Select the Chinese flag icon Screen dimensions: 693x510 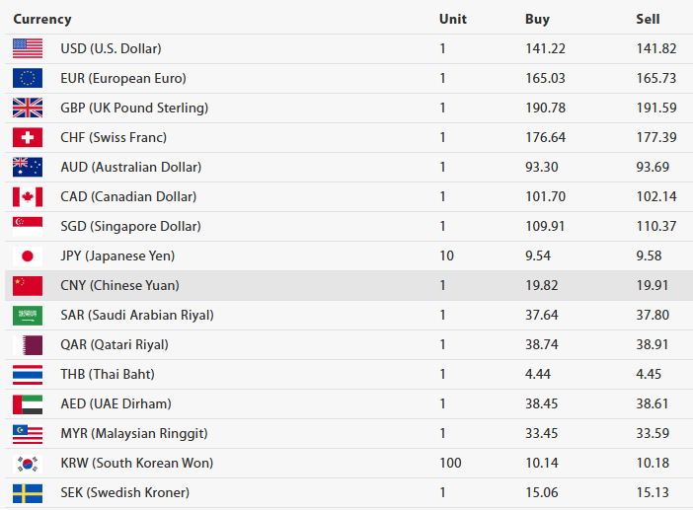(x=28, y=285)
